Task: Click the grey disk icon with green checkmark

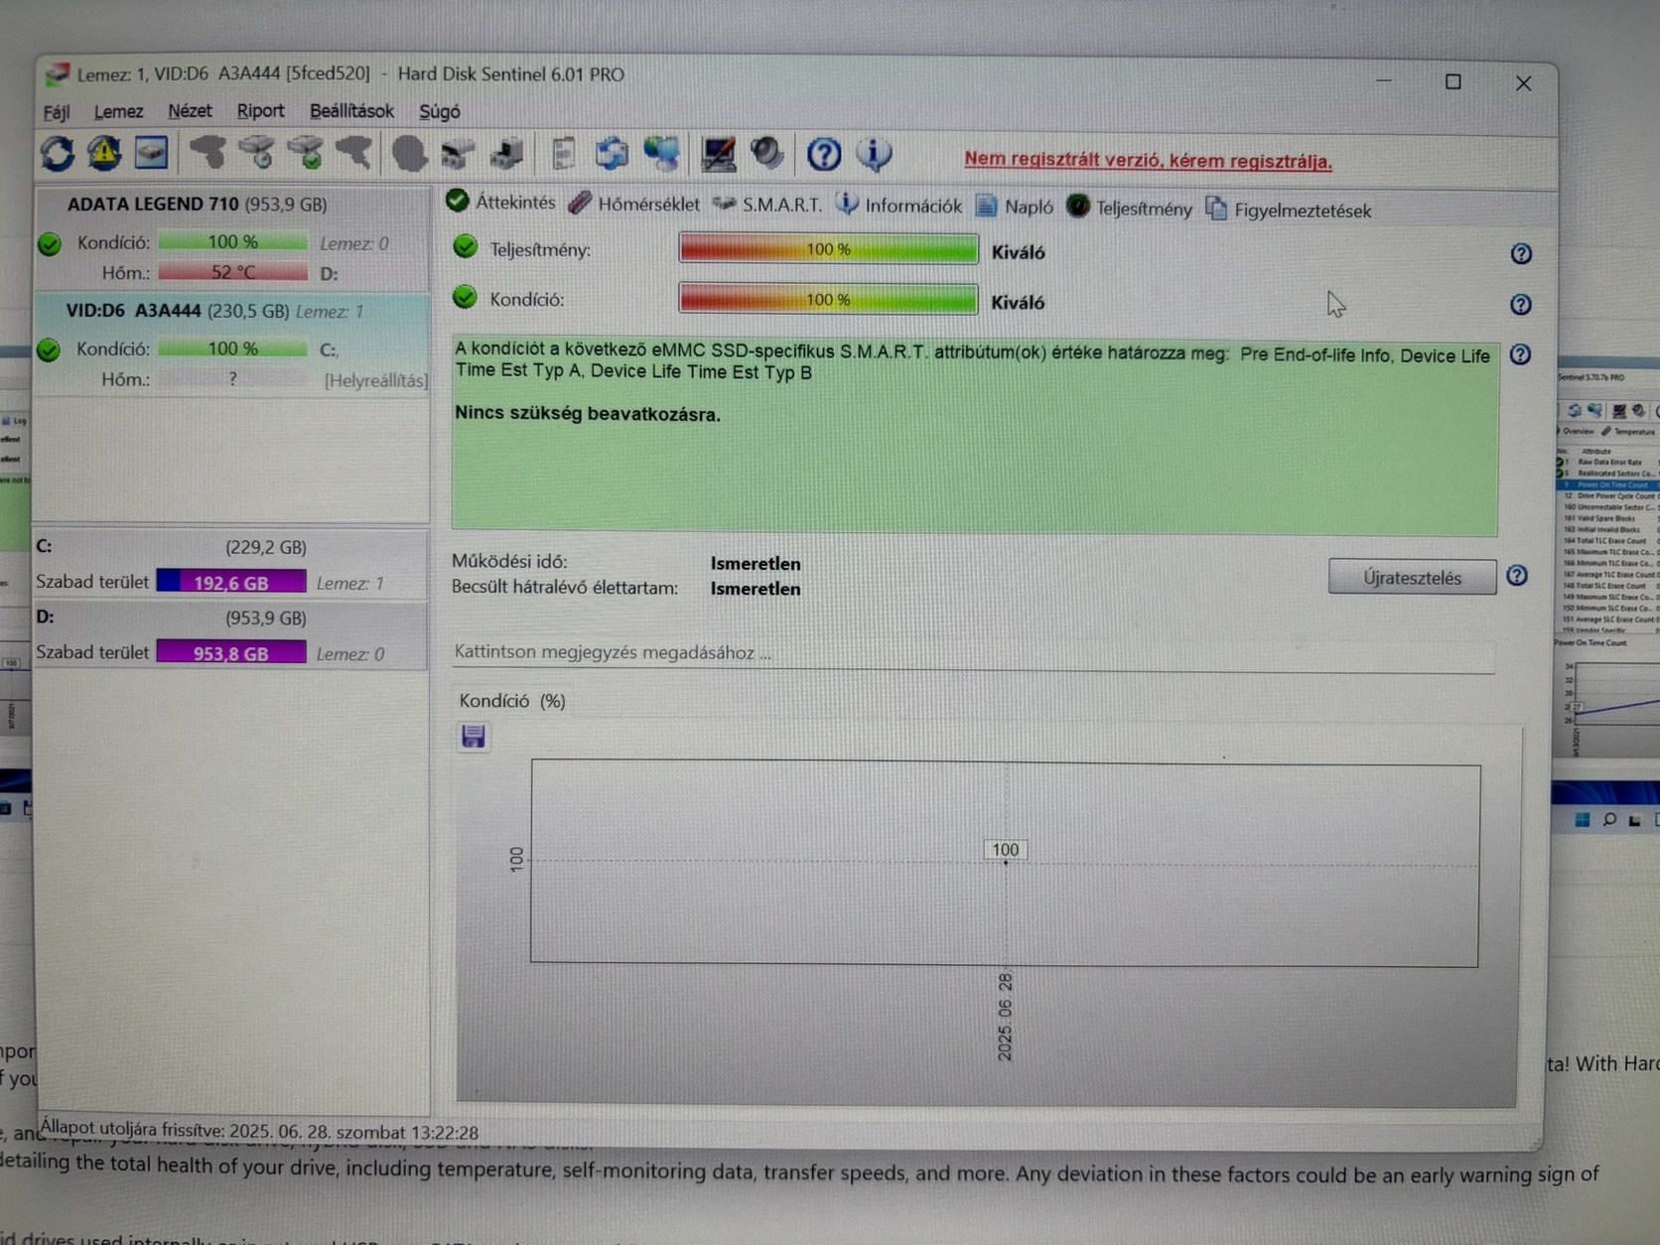Action: (306, 153)
